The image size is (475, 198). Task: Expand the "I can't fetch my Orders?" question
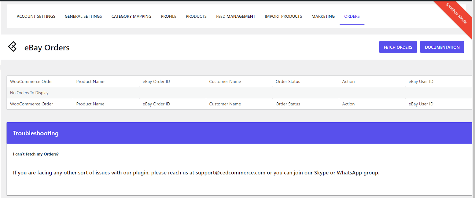(x=36, y=154)
